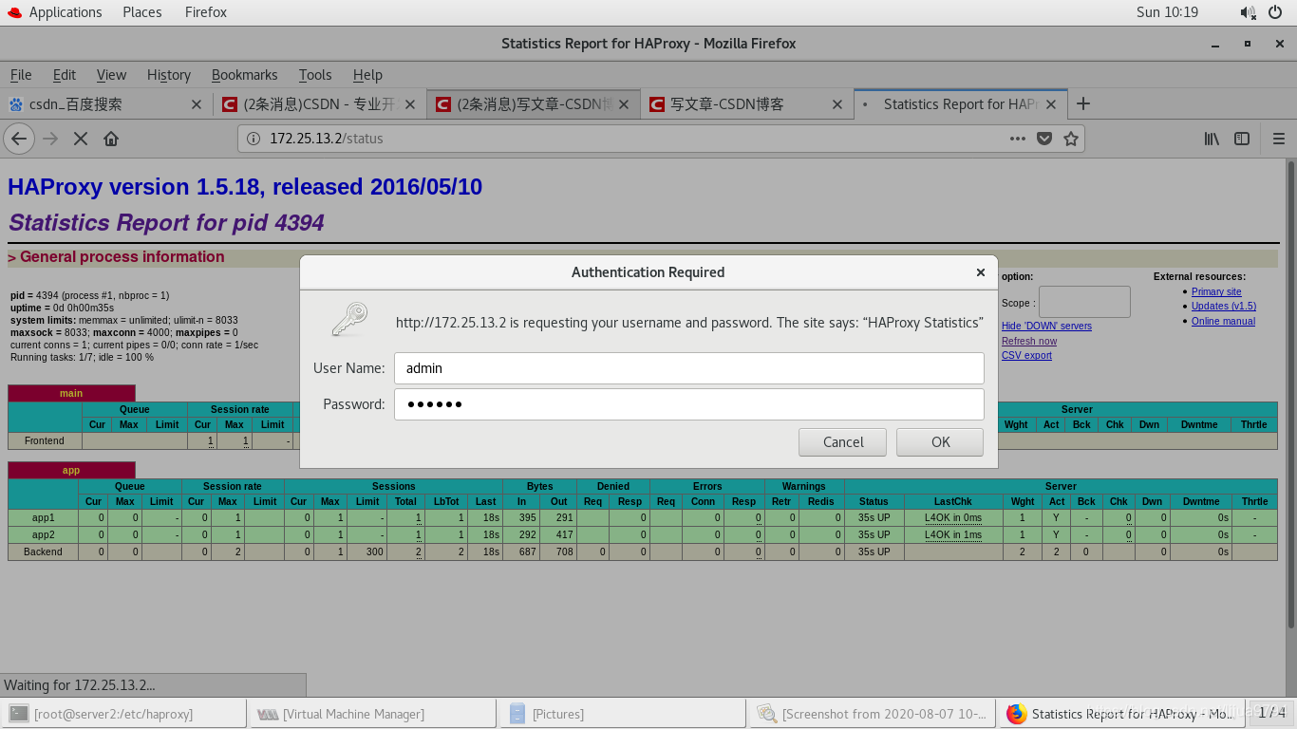Click the app2 row label
Image resolution: width=1297 pixels, height=729 pixels.
pos(44,535)
